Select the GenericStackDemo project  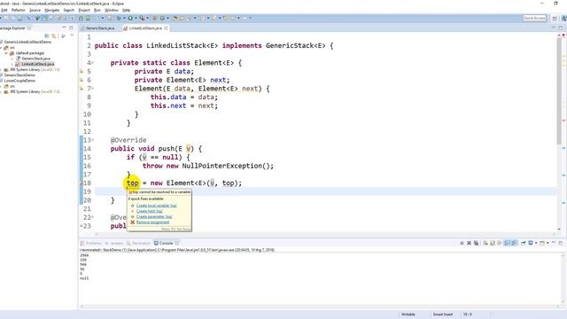tap(19, 74)
